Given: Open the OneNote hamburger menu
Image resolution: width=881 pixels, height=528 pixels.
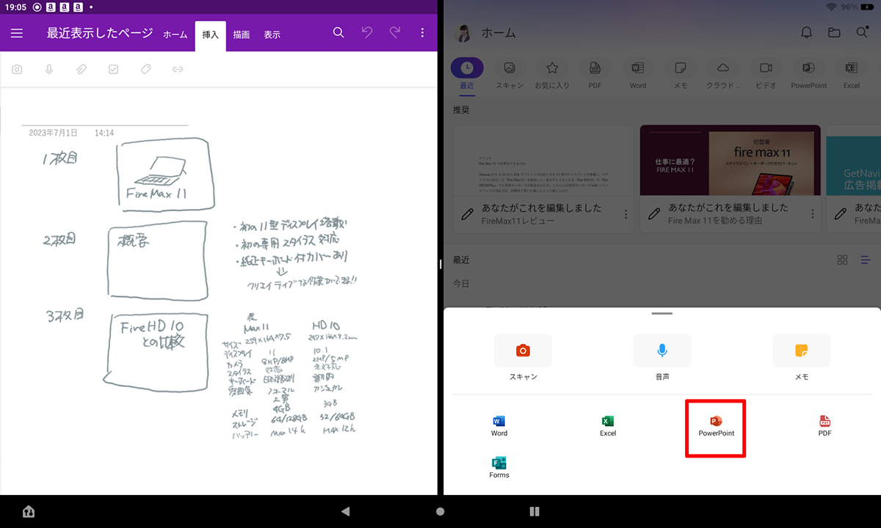Looking at the screenshot, I should [17, 33].
